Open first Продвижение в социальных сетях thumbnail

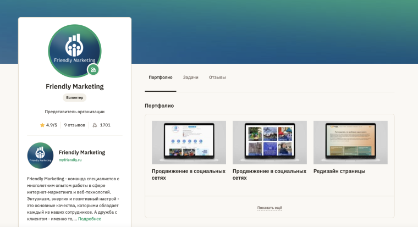(189, 142)
